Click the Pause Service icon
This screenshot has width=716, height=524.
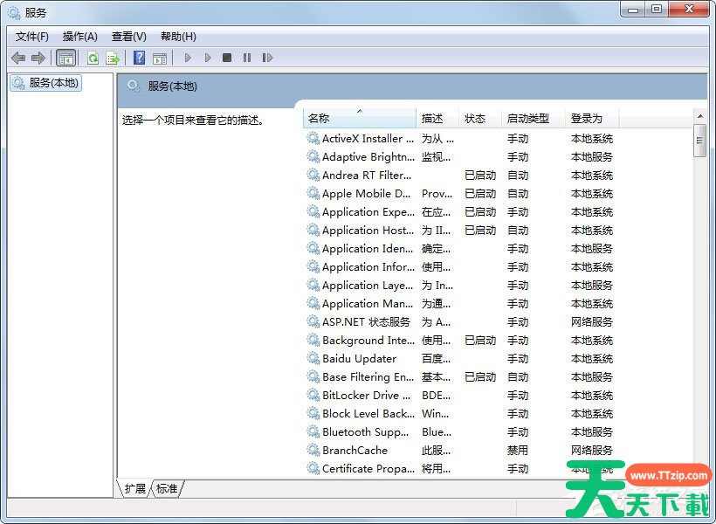[247, 58]
